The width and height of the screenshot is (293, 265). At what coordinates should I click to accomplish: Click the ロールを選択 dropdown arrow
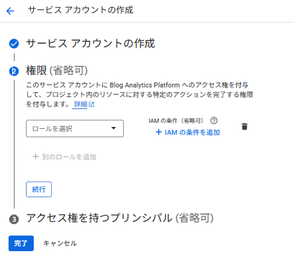pos(113,128)
